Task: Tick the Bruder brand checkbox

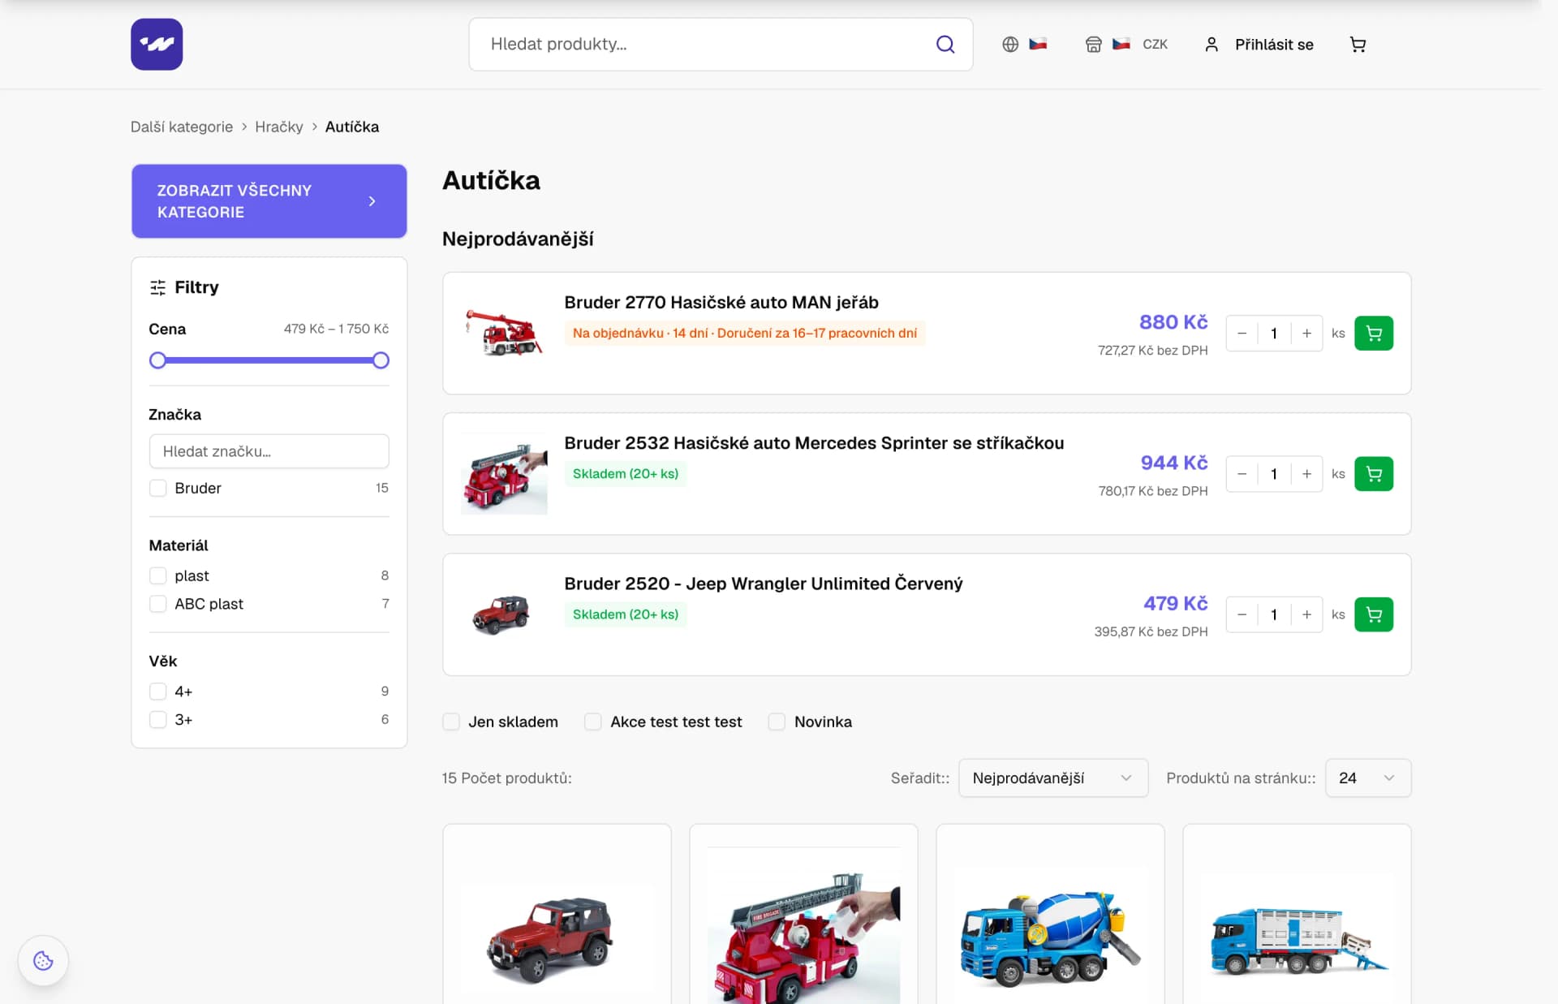Action: point(158,488)
